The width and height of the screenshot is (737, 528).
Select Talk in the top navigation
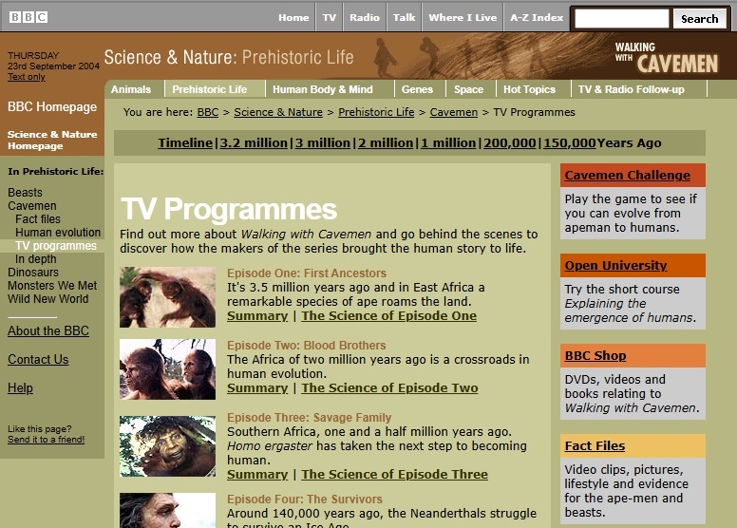tap(404, 17)
